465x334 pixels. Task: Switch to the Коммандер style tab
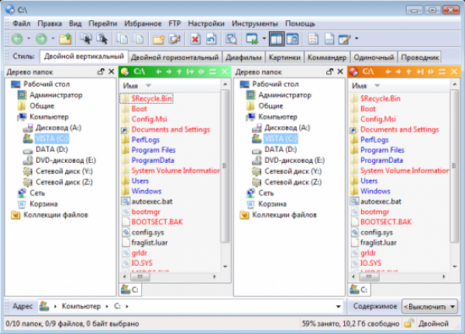click(325, 57)
